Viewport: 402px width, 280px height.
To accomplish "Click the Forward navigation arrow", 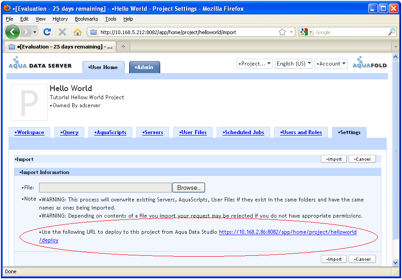I will point(26,32).
